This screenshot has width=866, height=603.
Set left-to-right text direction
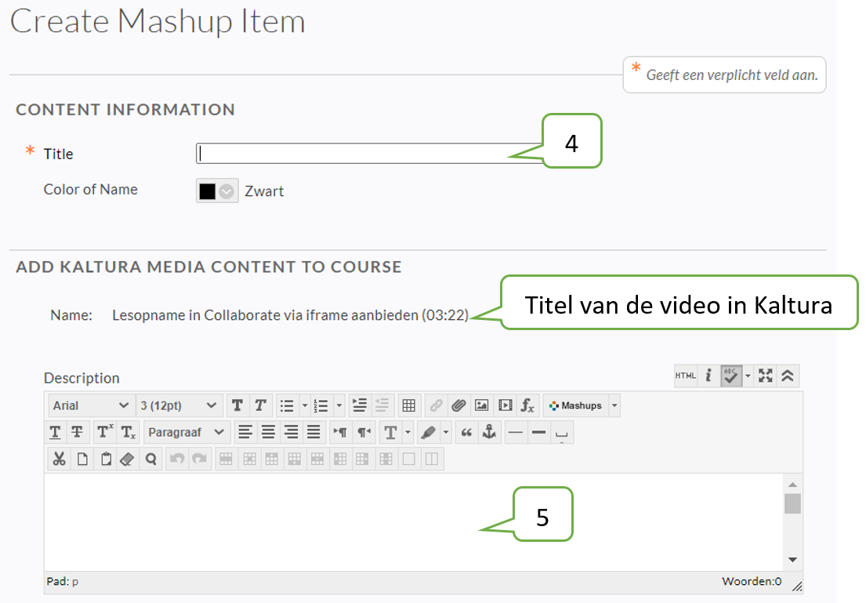[341, 432]
